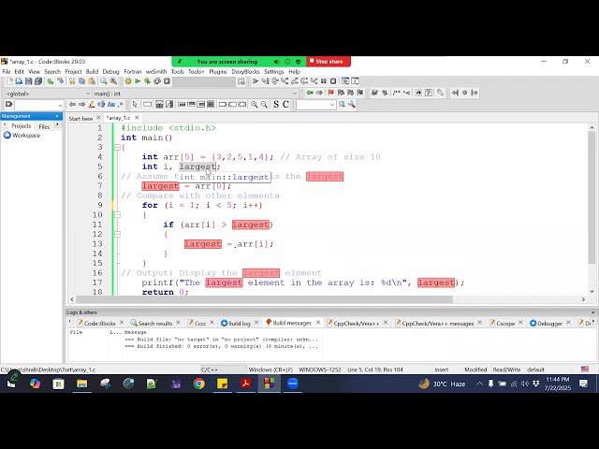Click the C toolbar letter icon

[x=285, y=105]
